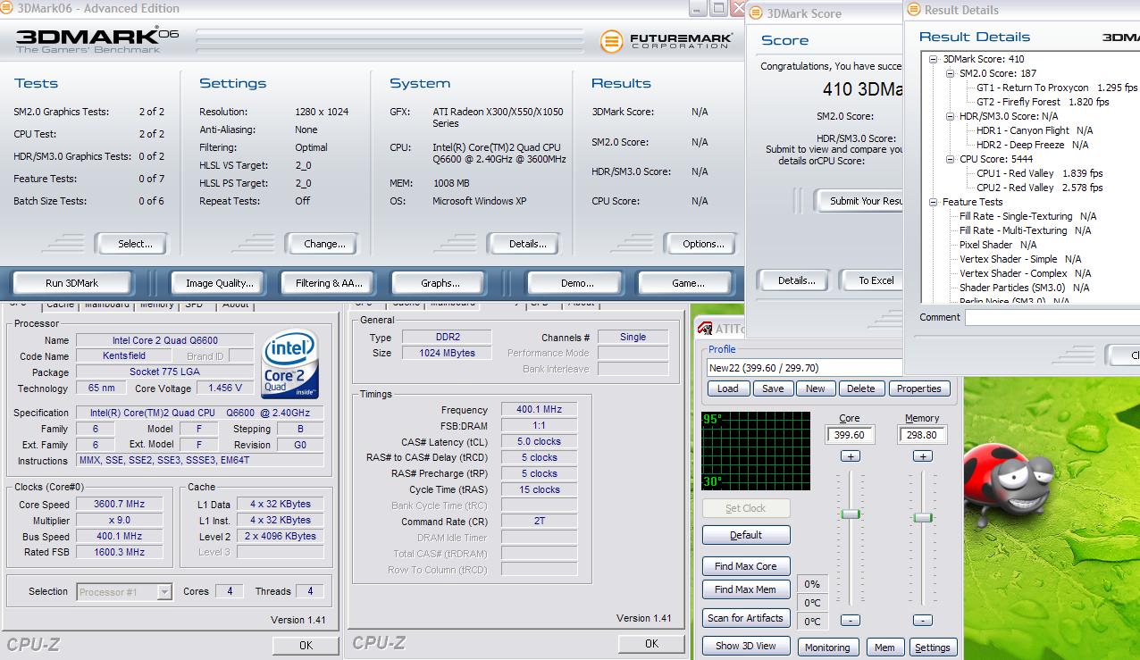The height and width of the screenshot is (660, 1140).
Task: Decrease Memory clock with minus button
Action: click(x=924, y=620)
